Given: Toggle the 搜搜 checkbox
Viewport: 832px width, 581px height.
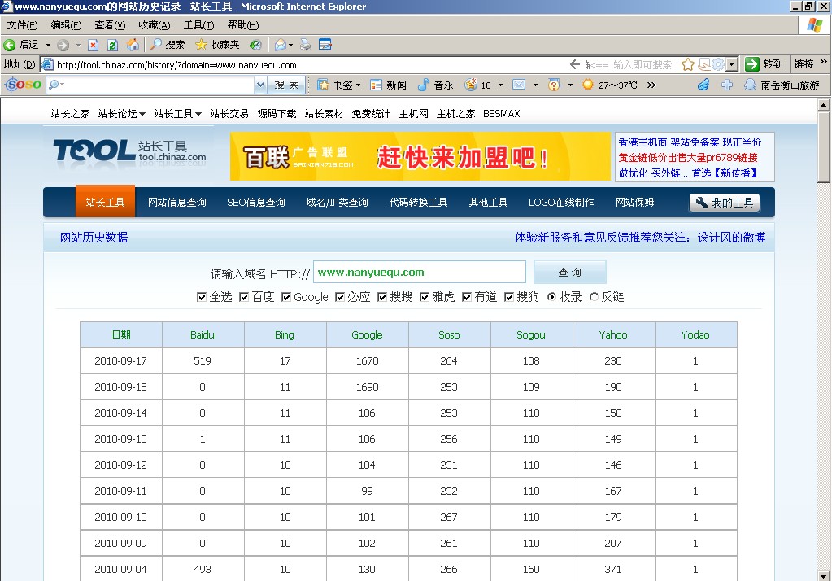Looking at the screenshot, I should [381, 297].
